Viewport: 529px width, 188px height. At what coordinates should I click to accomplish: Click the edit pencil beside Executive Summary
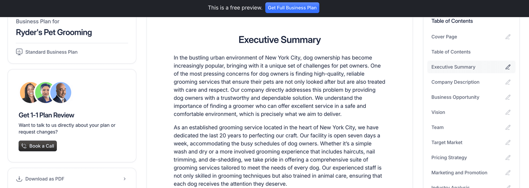[508, 67]
